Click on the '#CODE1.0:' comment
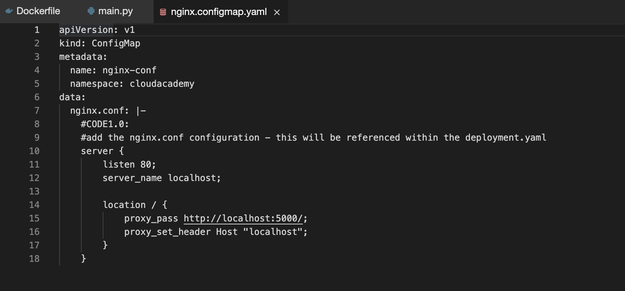This screenshot has width=625, height=291. [x=105, y=124]
